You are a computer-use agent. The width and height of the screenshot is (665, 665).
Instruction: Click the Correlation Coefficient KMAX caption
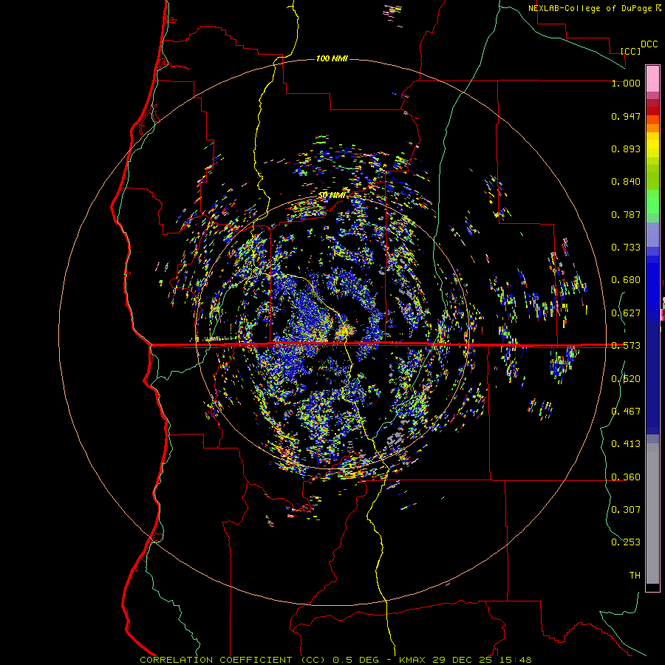coord(335,660)
